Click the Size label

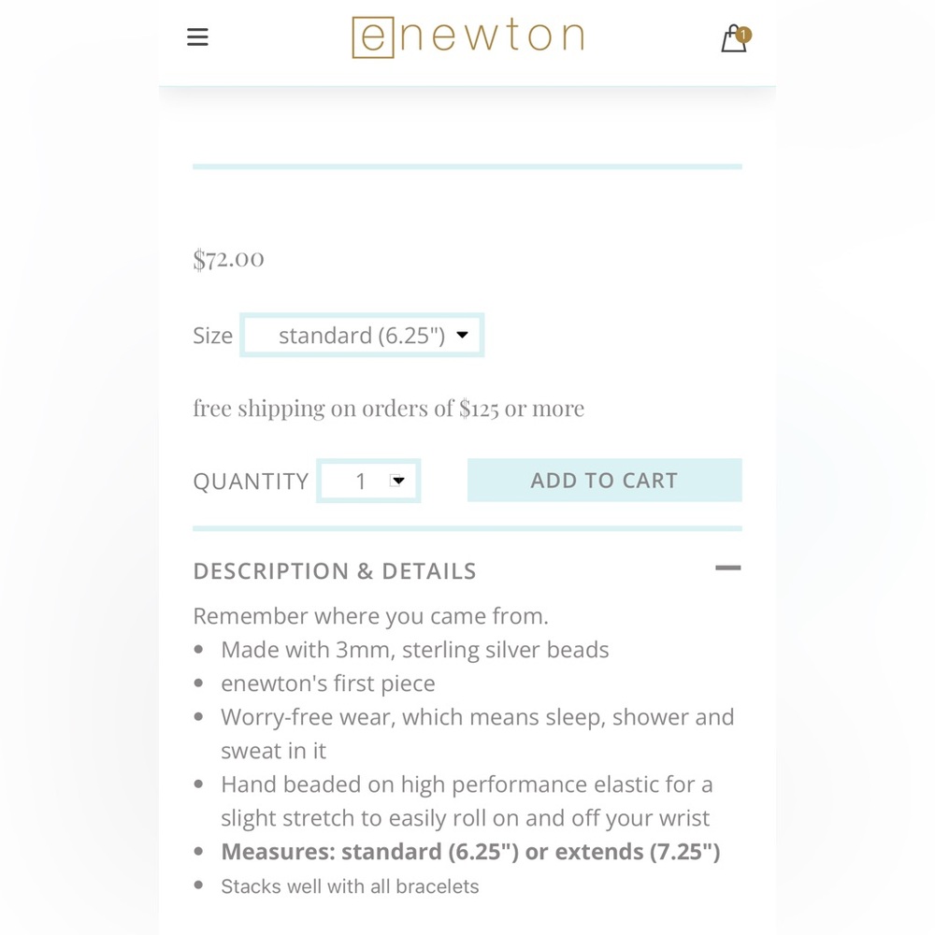click(x=213, y=336)
